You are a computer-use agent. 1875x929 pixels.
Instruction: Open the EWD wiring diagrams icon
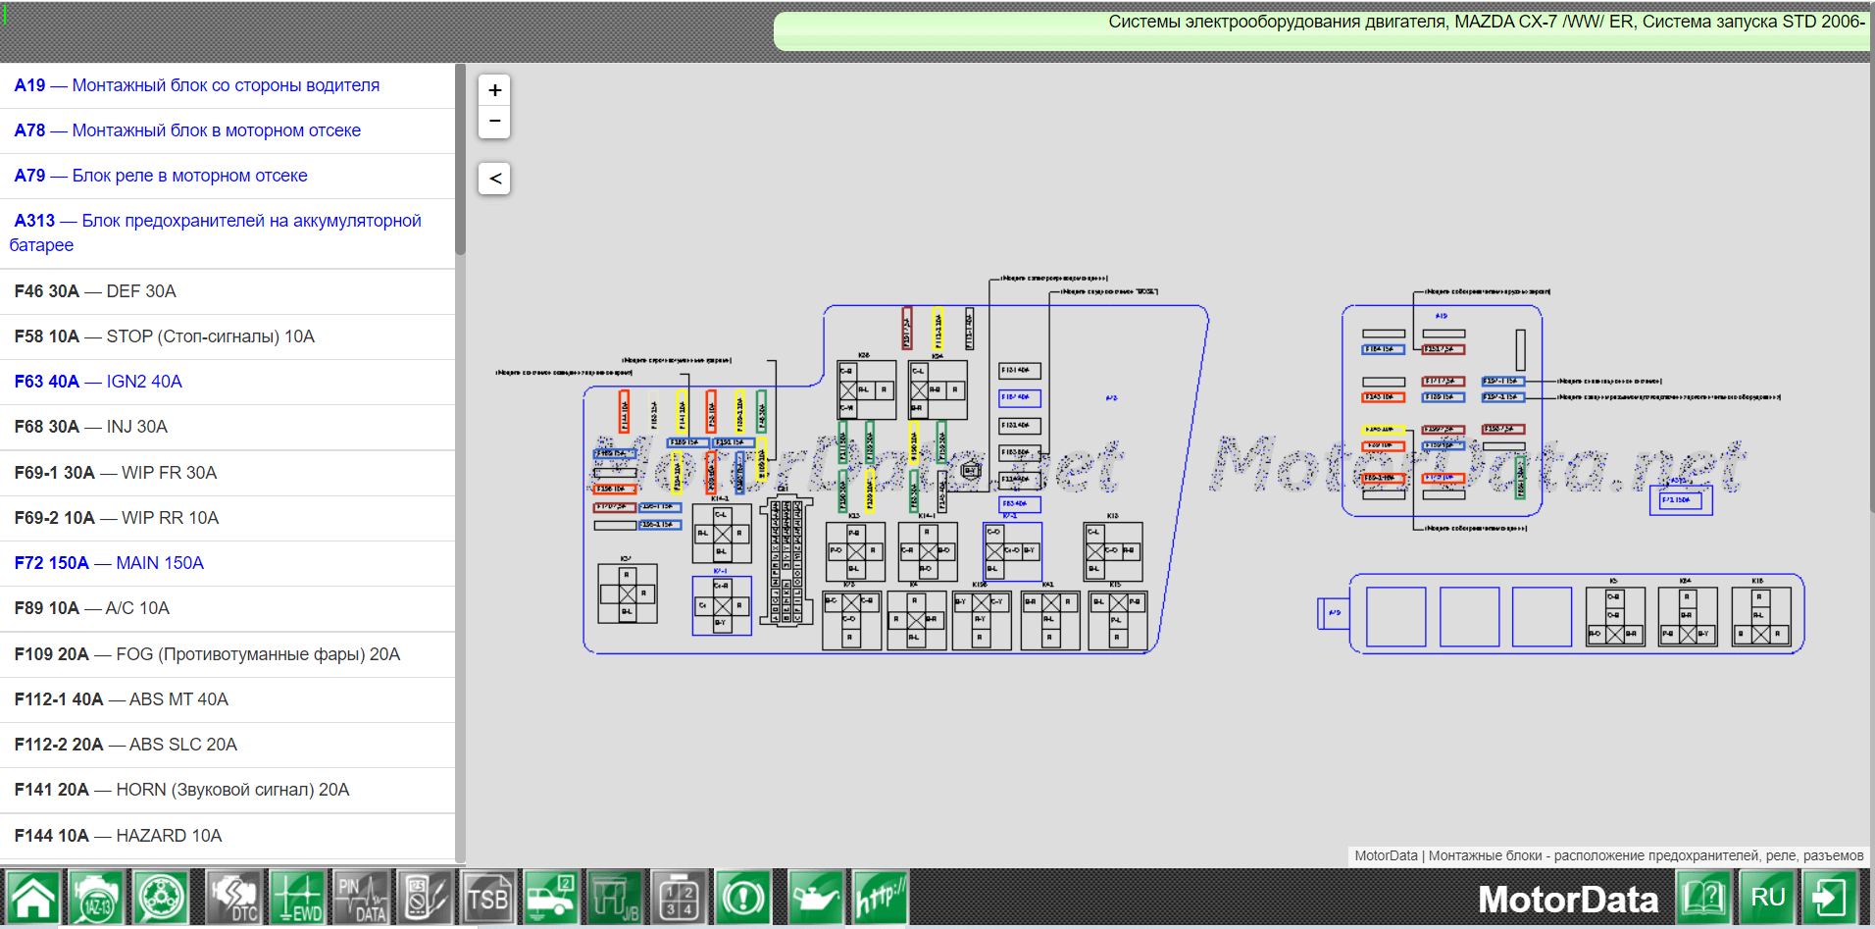[x=297, y=898]
